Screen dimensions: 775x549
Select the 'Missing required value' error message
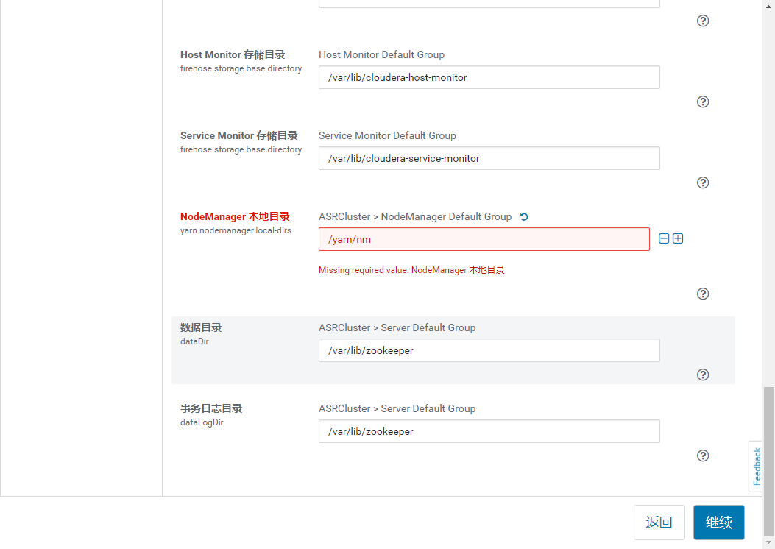click(x=411, y=270)
